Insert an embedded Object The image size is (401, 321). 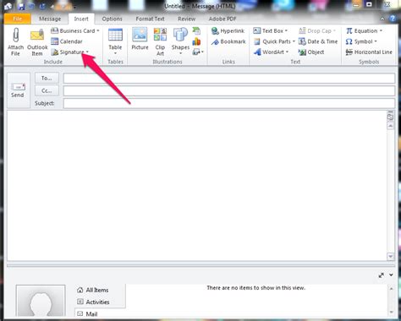pyautogui.click(x=311, y=52)
